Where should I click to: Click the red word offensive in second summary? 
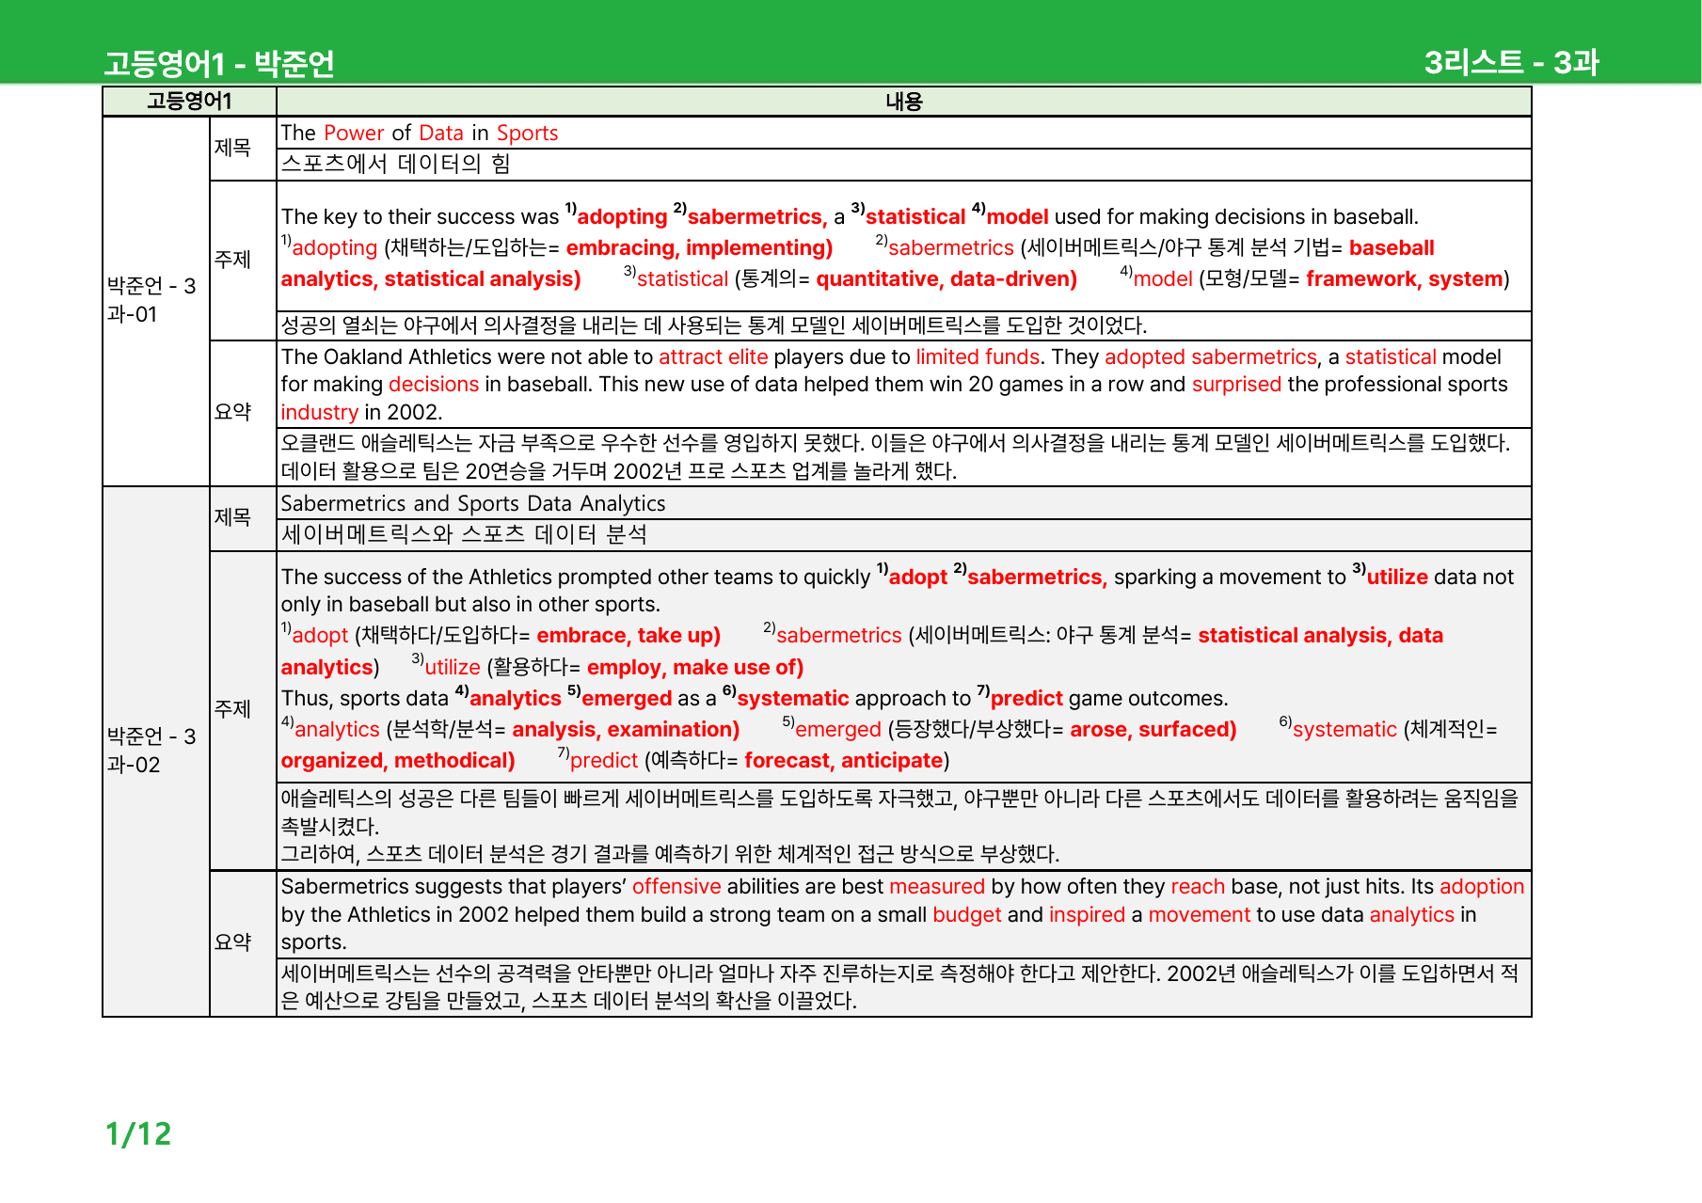point(676,887)
